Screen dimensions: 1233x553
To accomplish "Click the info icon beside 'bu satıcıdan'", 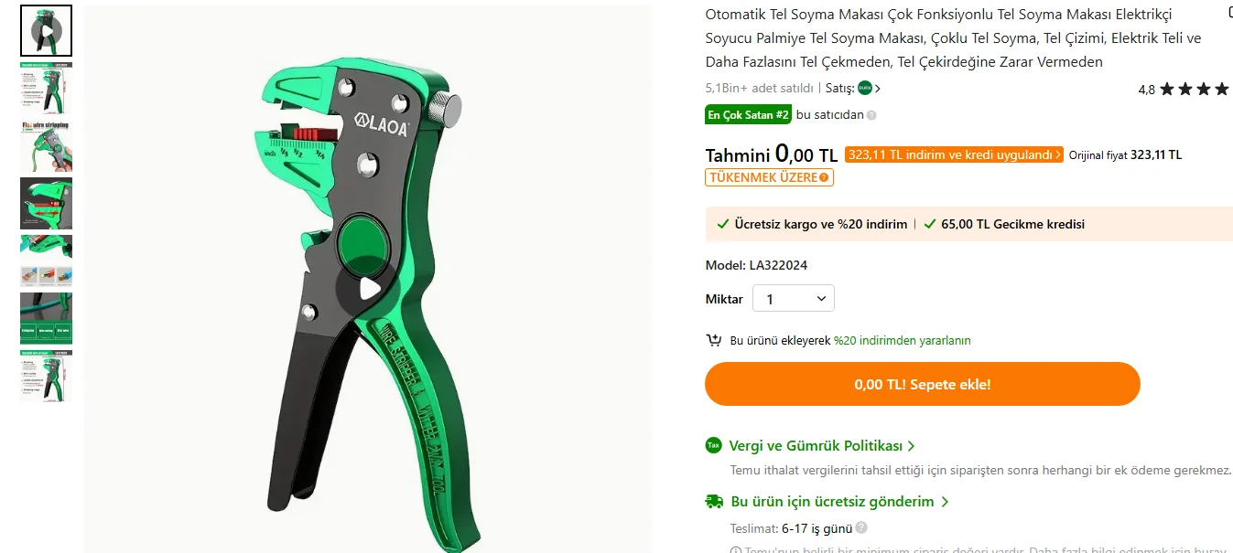I will (871, 115).
